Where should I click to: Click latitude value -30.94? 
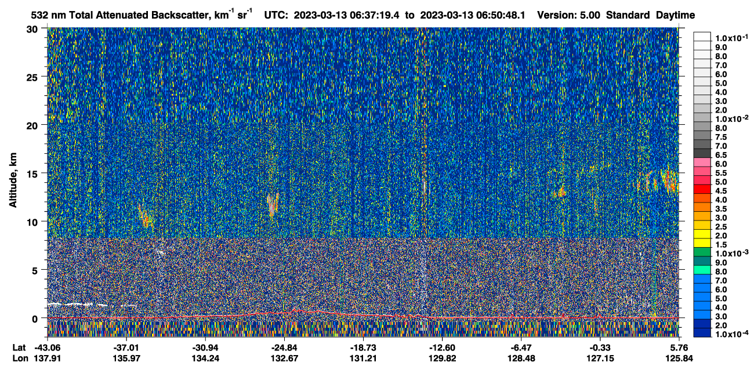(x=204, y=347)
